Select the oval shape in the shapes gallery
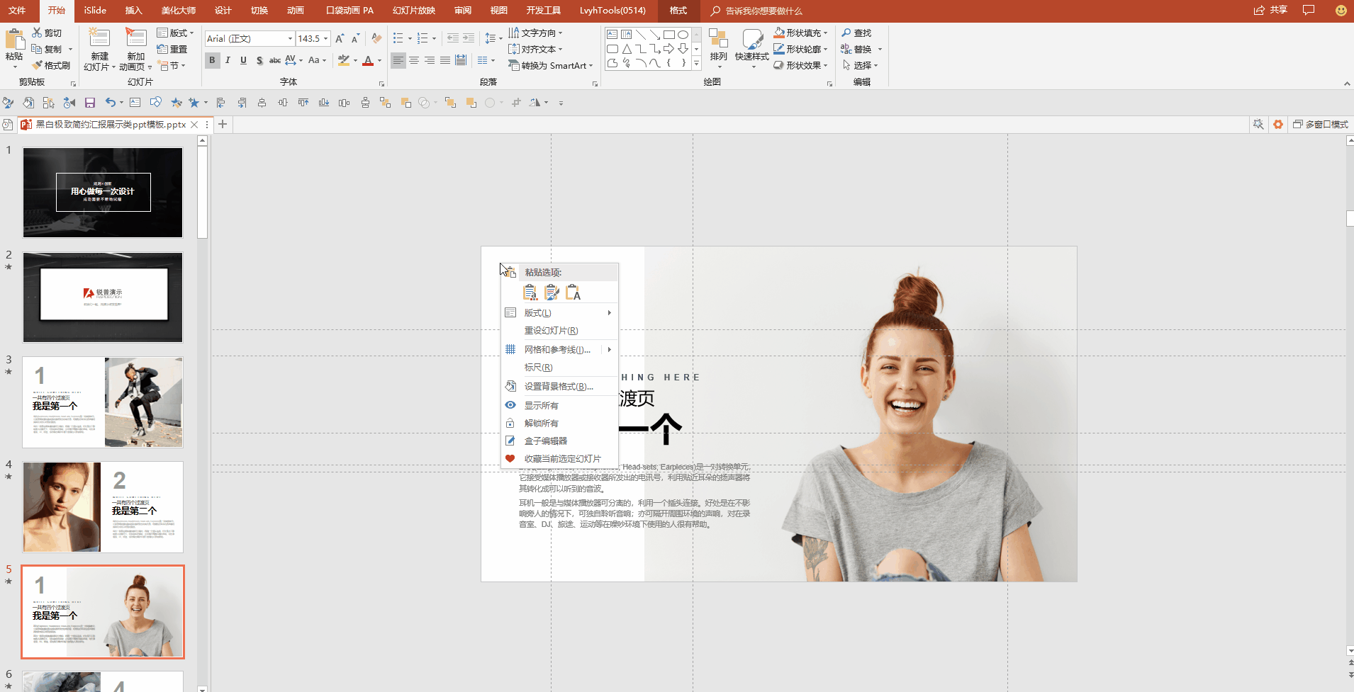The height and width of the screenshot is (692, 1354). 683,35
